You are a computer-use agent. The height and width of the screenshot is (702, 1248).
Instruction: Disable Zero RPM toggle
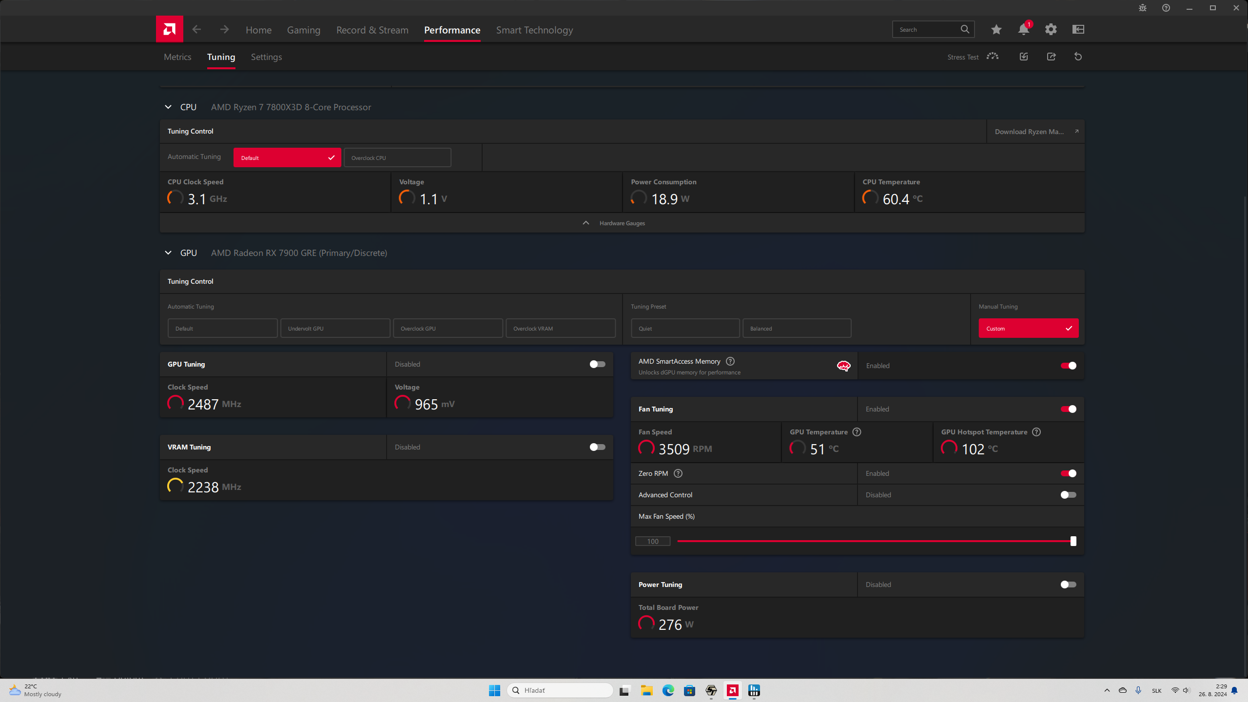(1068, 473)
